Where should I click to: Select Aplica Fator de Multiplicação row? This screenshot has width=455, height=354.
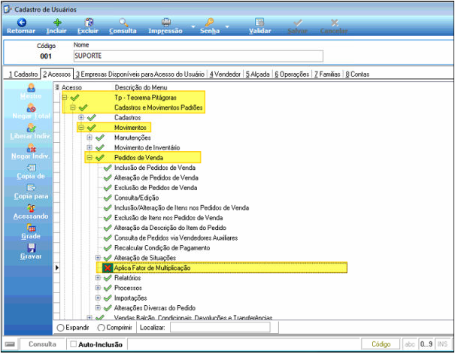(x=222, y=268)
